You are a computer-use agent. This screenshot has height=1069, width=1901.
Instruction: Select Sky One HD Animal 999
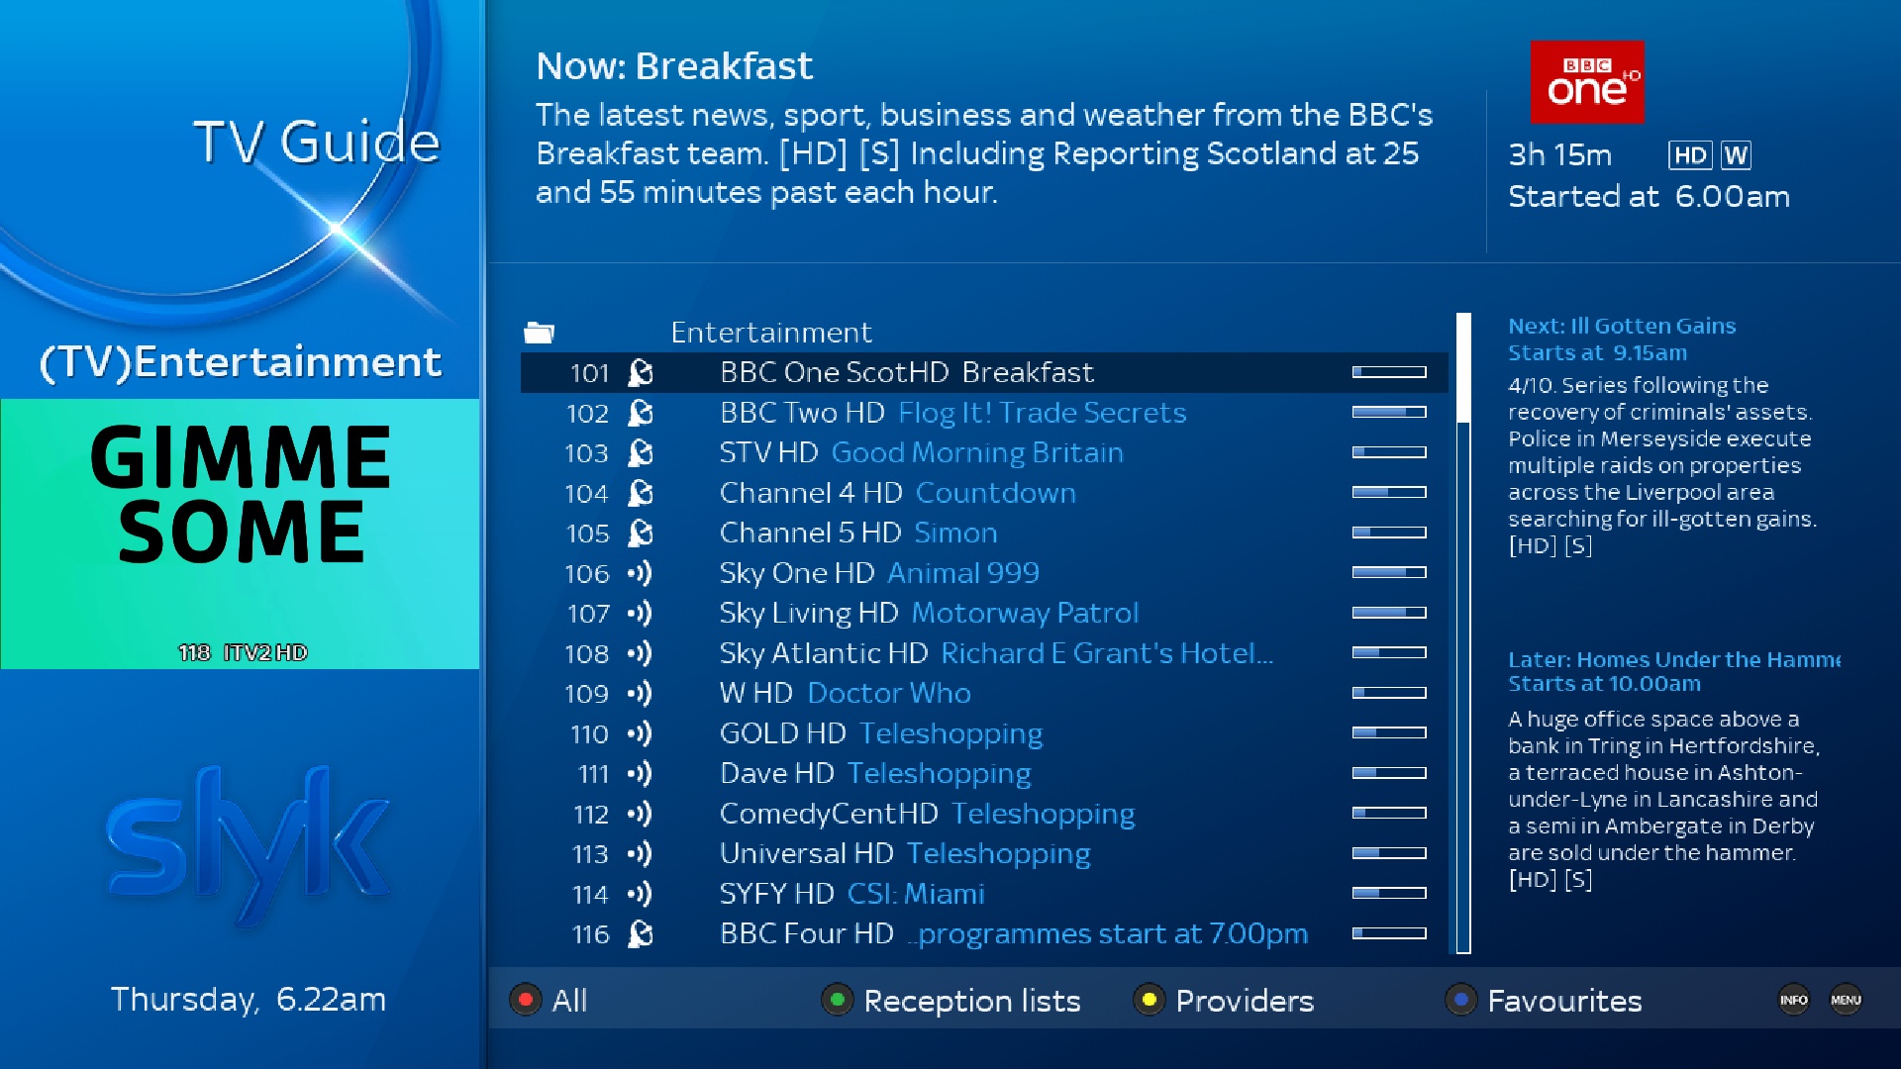pyautogui.click(x=984, y=573)
